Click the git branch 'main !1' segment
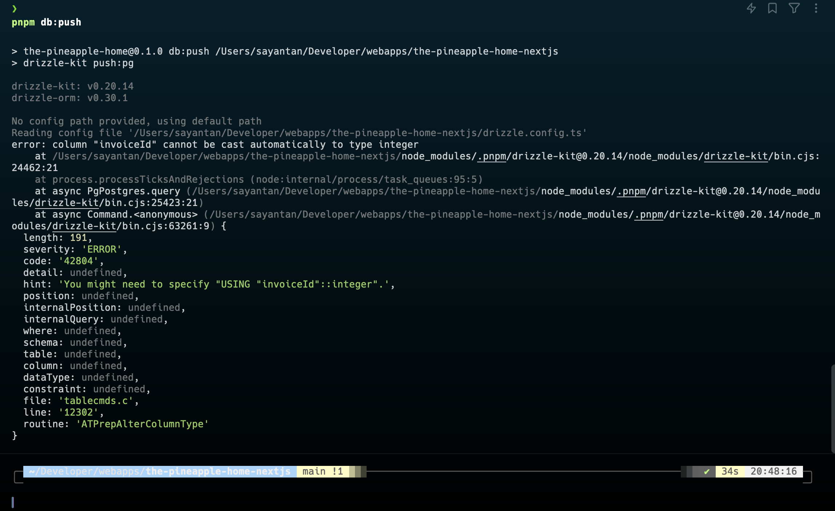Viewport: 835px width, 511px height. pos(323,472)
